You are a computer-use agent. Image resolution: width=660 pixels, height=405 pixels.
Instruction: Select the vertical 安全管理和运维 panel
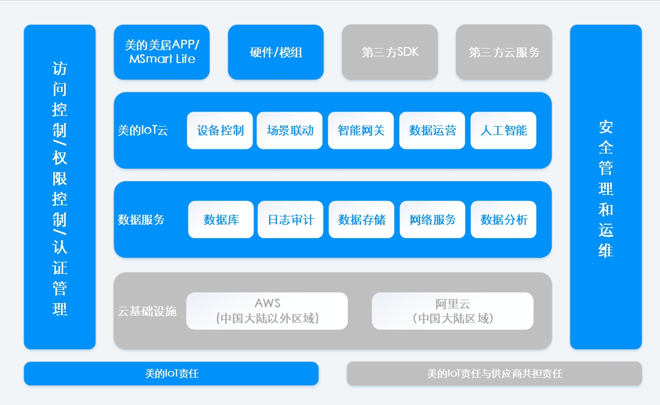(x=606, y=187)
